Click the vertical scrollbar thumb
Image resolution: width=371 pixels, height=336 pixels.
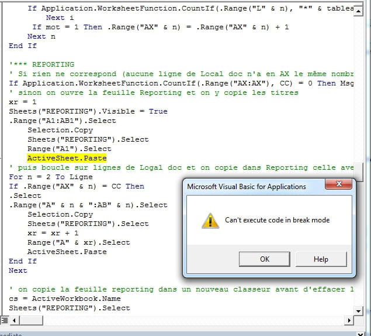click(x=359, y=172)
